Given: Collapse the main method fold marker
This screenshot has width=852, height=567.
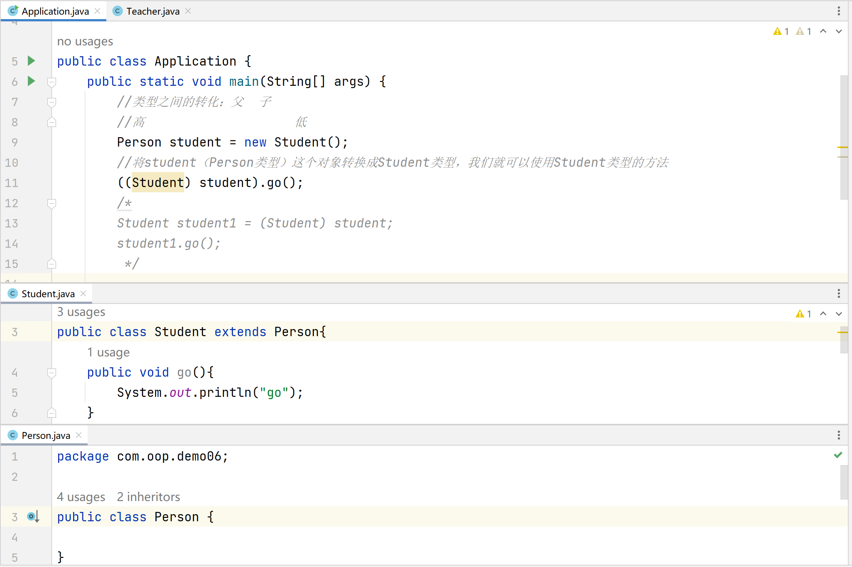Looking at the screenshot, I should 52,81.
